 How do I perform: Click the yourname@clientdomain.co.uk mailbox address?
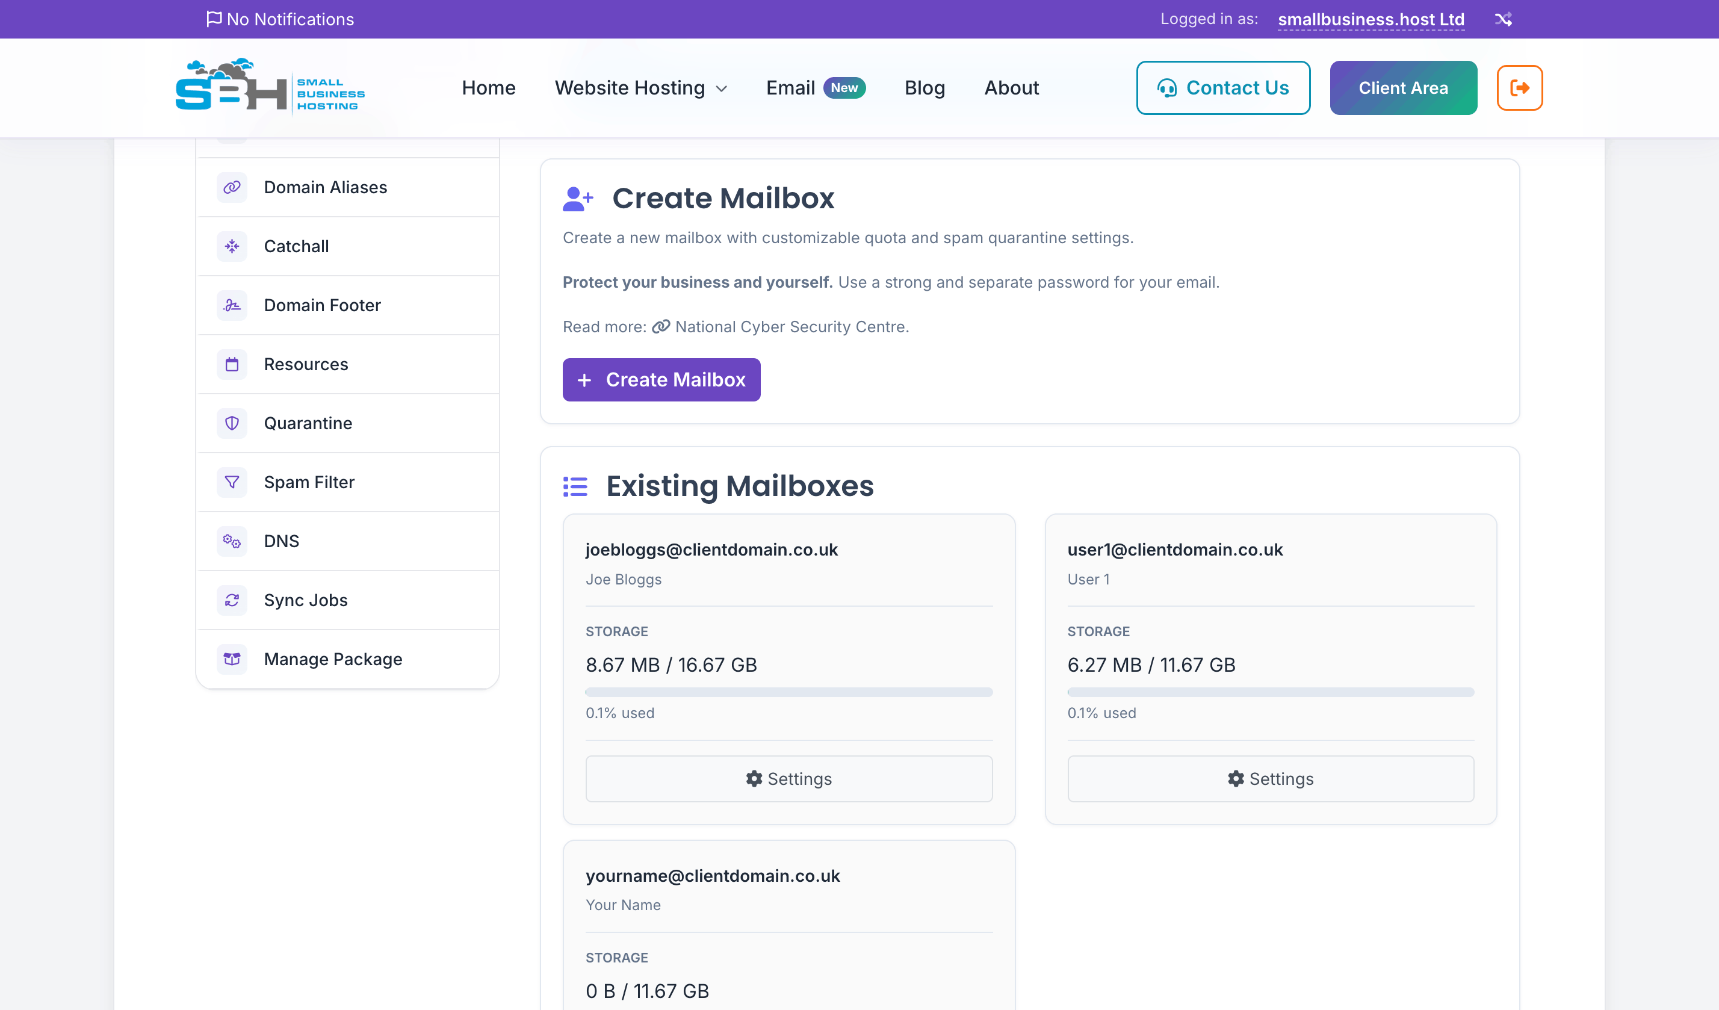713,876
